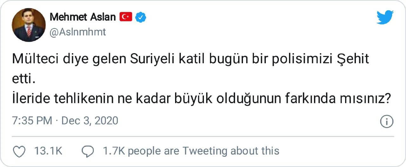The width and height of the screenshot is (406, 167).
Task: Click the tweet line starting with "Mülteci diye"
Action: pyautogui.click(x=190, y=60)
